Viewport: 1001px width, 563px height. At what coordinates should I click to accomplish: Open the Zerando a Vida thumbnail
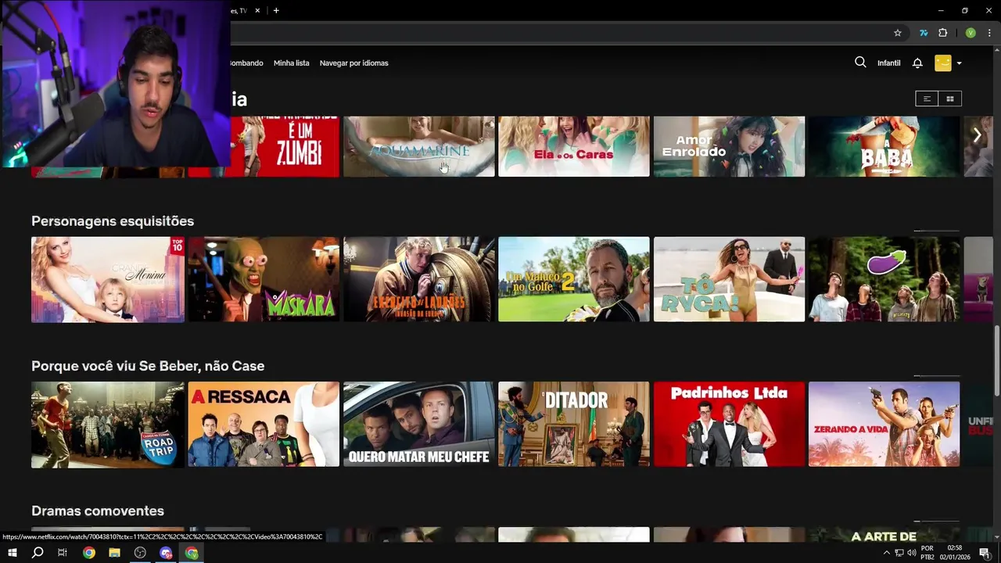[x=884, y=425]
